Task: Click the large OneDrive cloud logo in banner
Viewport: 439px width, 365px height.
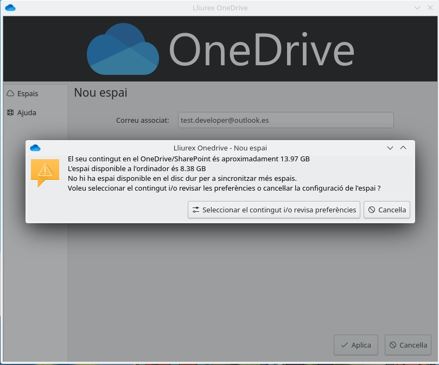Action: [x=123, y=51]
